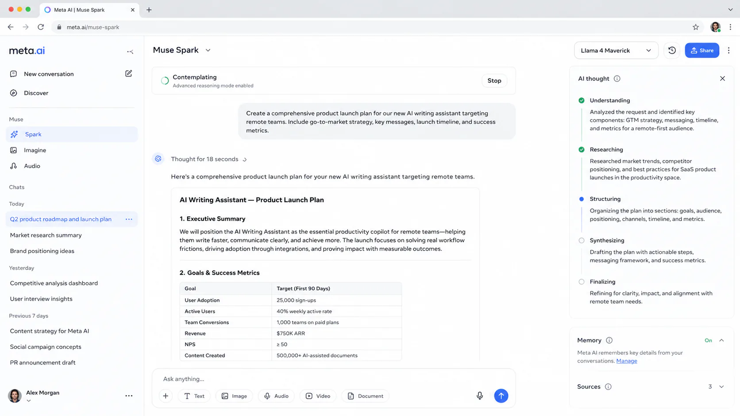Viewport: 740px width, 416px height.
Task: Start a New conversation
Action: [x=49, y=74]
